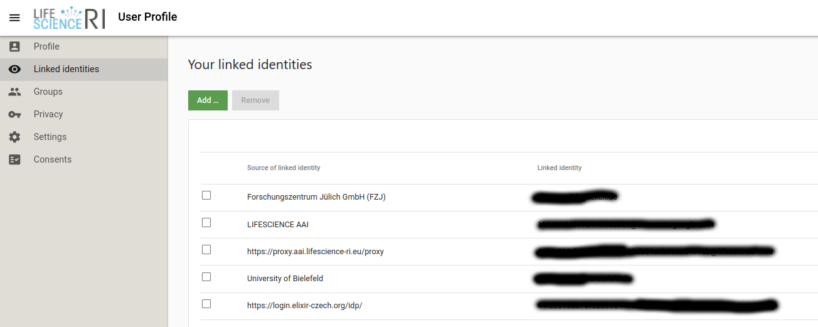Click the Consents checklist icon

tap(14, 159)
